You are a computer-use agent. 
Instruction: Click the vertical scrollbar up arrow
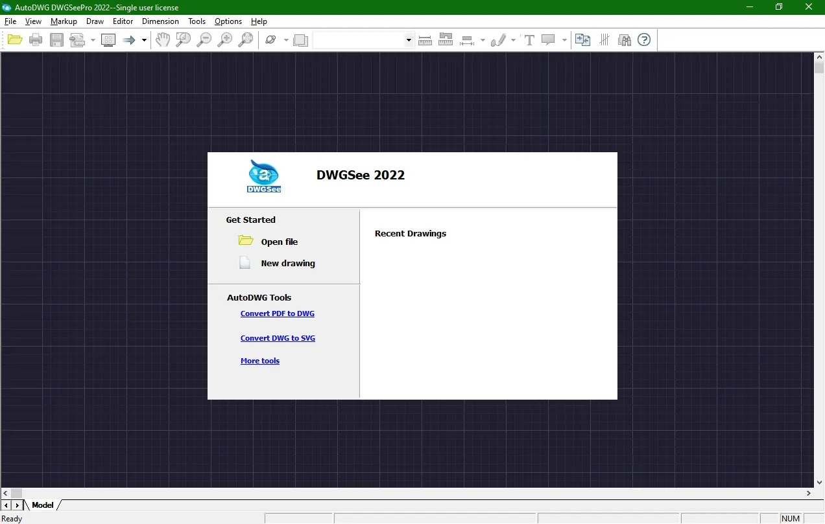pyautogui.click(x=819, y=58)
